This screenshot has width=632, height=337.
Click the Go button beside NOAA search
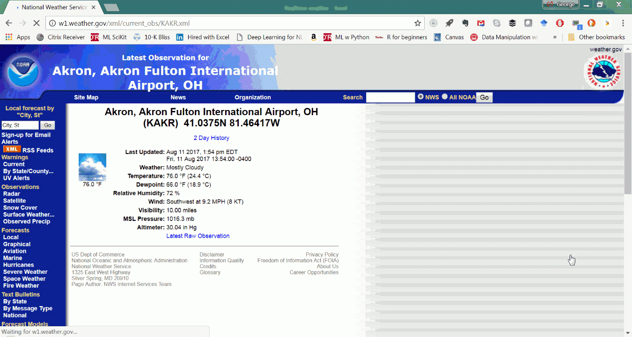(484, 97)
